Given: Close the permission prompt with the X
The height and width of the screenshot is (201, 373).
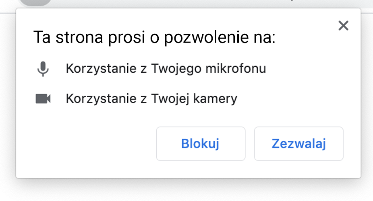Looking at the screenshot, I should (x=343, y=26).
